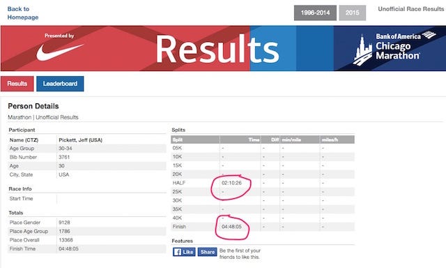Viewport: 446px width, 268px height.
Task: Click the HALF split time 02:10:26
Action: pyautogui.click(x=231, y=183)
